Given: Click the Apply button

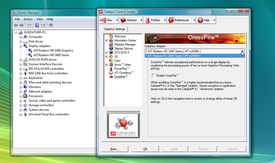Looking at the screenshot, I should pyautogui.click(x=174, y=149).
